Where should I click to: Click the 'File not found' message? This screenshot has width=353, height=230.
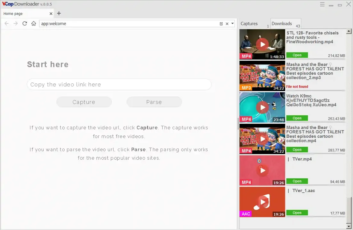pos(297,87)
